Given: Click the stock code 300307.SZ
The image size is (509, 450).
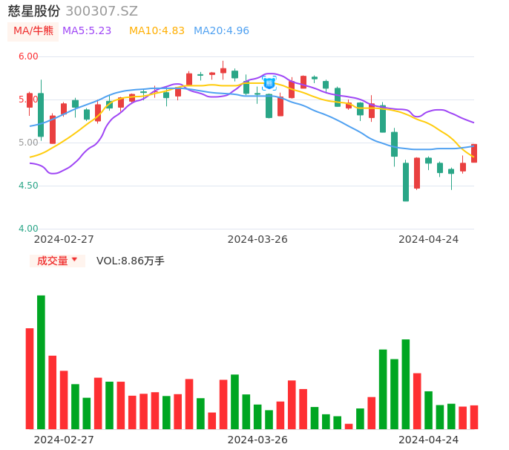Looking at the screenshot, I should (x=102, y=11).
